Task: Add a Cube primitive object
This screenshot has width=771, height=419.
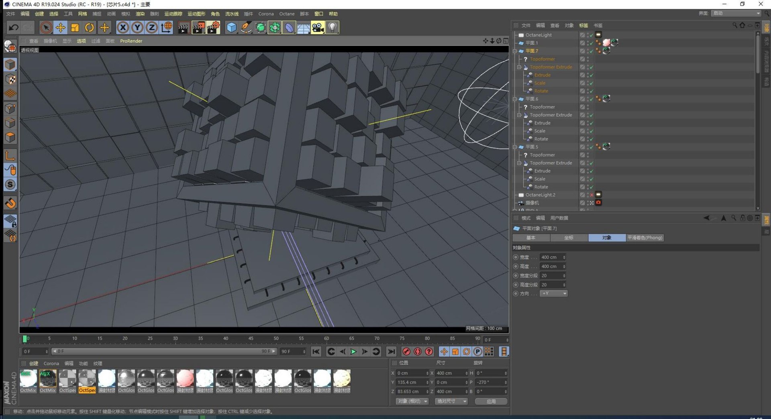Action: coord(231,27)
